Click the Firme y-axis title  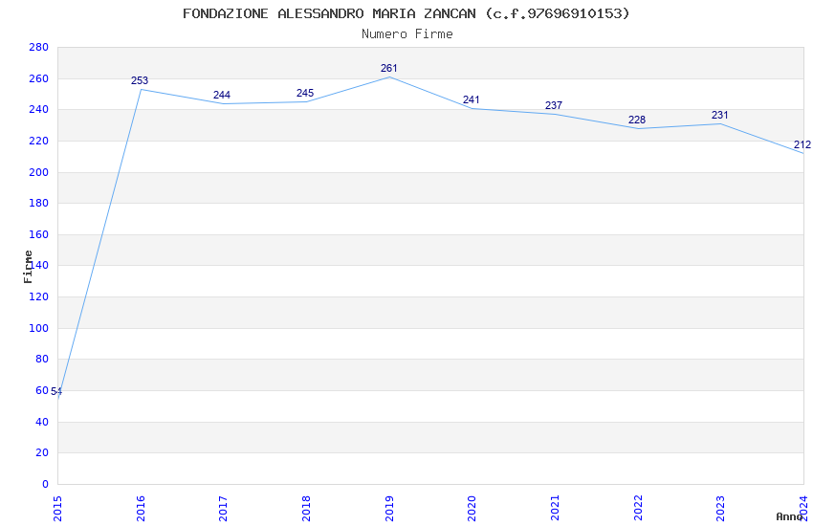28,267
